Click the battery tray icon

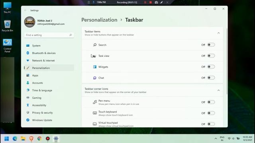[238, 139]
